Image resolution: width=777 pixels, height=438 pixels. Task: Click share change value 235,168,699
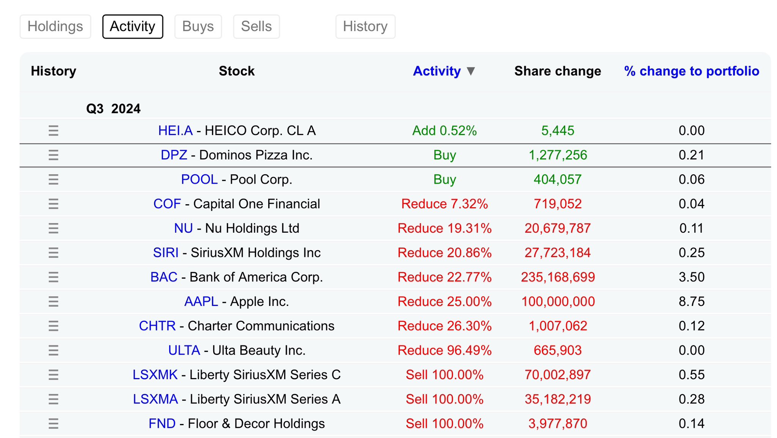click(x=558, y=277)
